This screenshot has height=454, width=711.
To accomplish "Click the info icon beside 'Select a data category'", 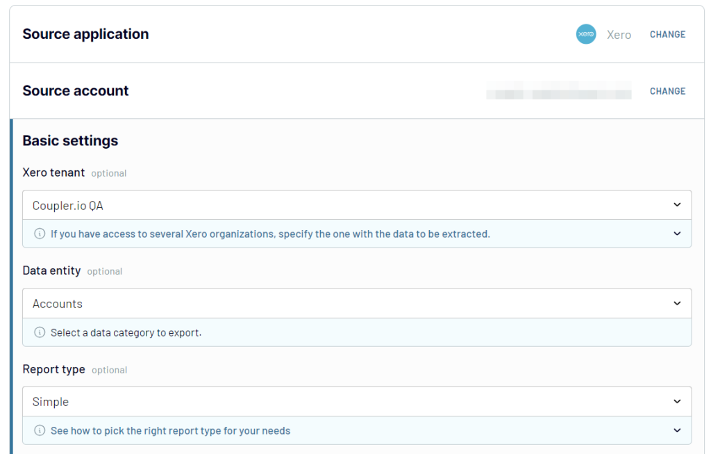I will (x=40, y=332).
